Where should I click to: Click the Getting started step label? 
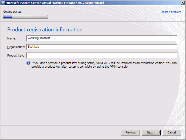tap(12, 12)
